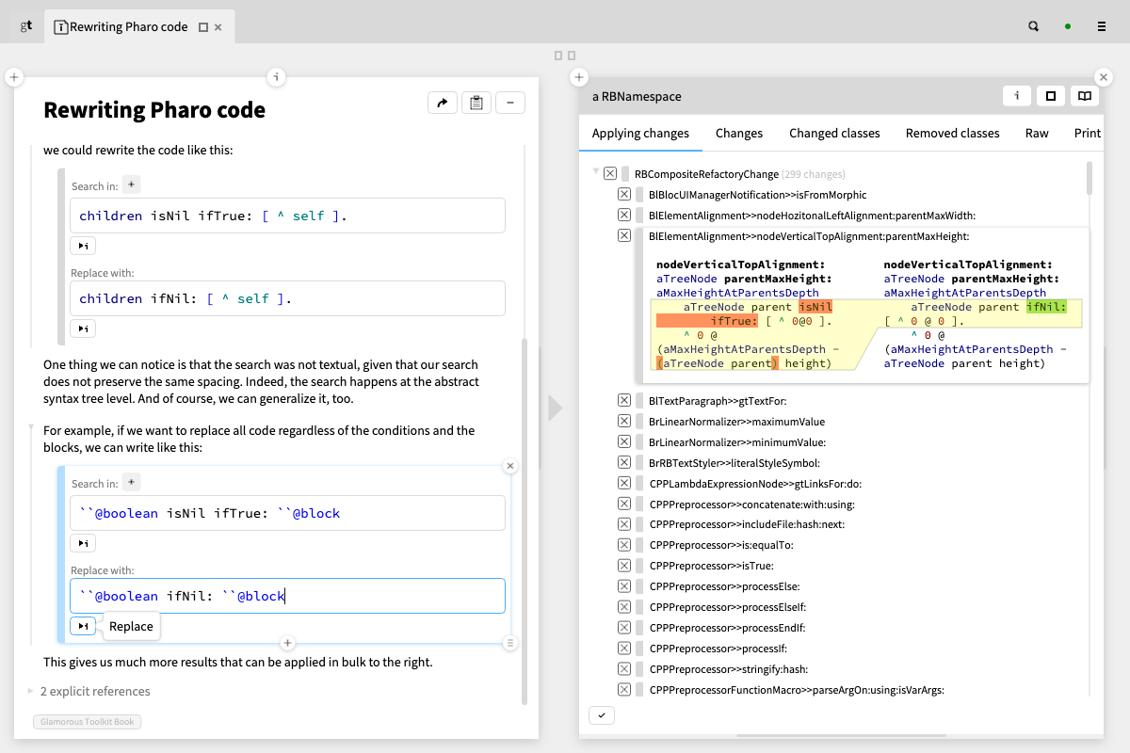Run search button under children isNil snippet
Screen dimensions: 1130x753
[83, 246]
